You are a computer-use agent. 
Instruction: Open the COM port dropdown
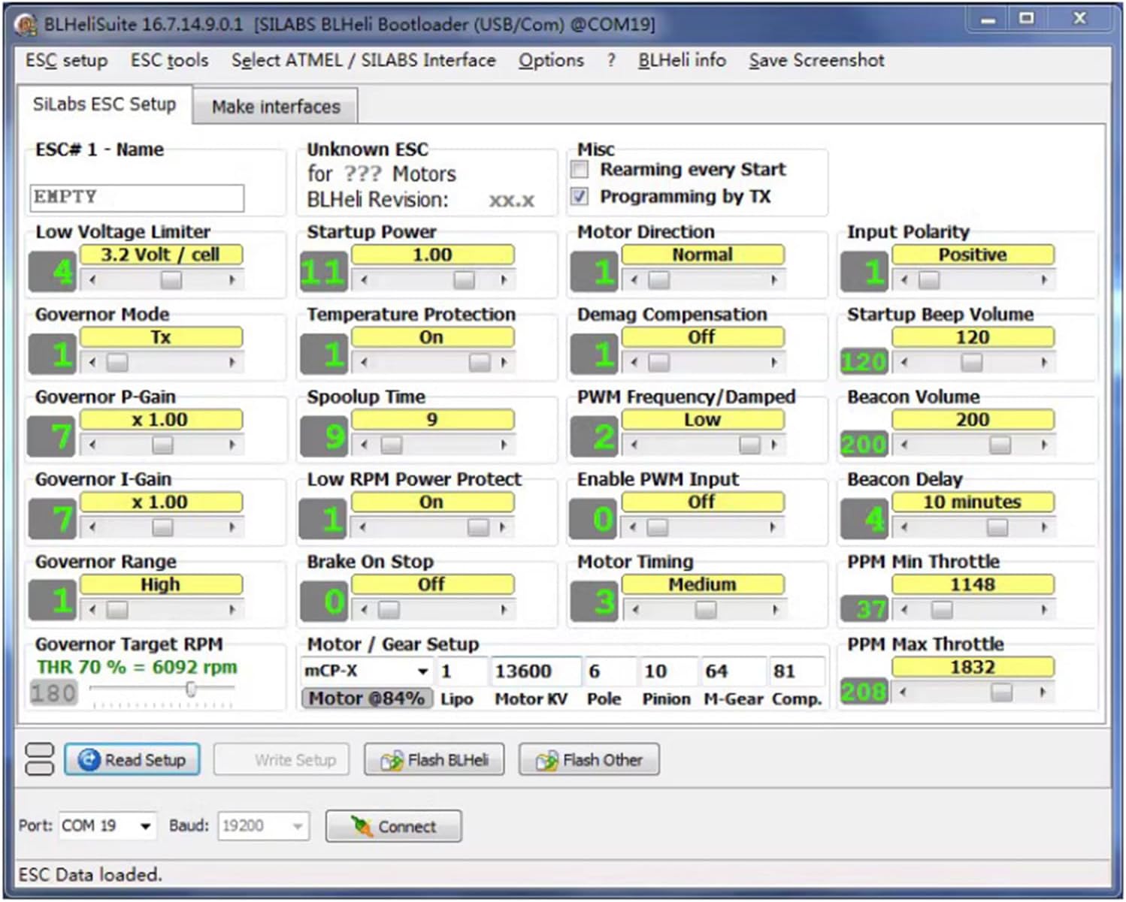[x=145, y=826]
